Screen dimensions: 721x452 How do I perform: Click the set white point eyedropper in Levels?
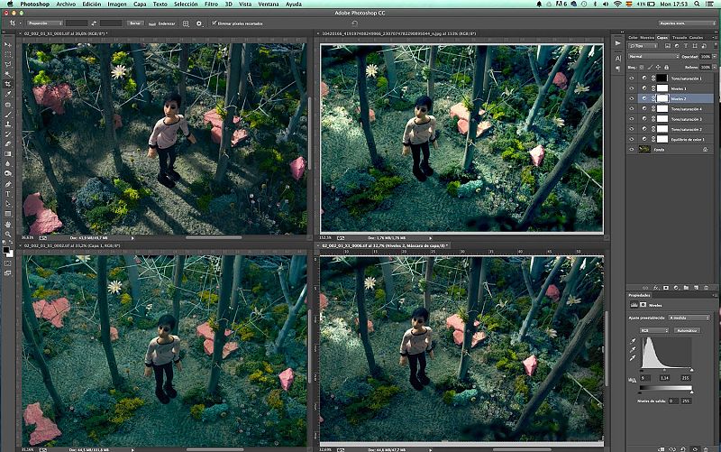pyautogui.click(x=633, y=358)
